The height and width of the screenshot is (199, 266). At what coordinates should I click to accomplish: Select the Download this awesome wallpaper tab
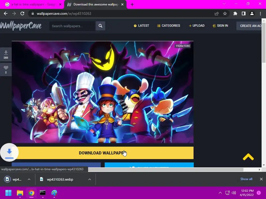click(x=95, y=5)
